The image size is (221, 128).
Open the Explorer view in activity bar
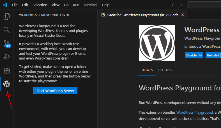[7, 17]
